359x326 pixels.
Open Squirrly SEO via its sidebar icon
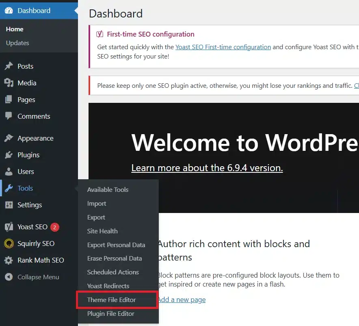click(9, 243)
